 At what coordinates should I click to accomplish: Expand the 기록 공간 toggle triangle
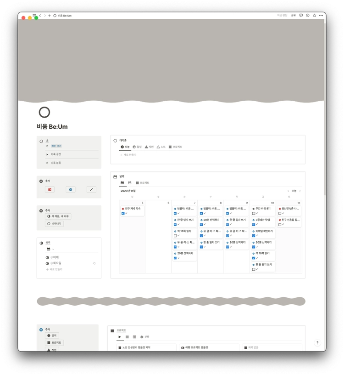(x=47, y=154)
